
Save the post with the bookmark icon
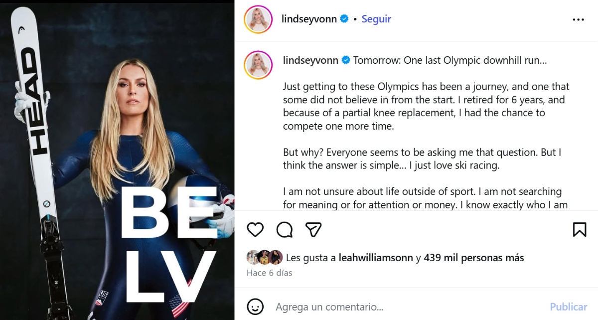(x=579, y=229)
